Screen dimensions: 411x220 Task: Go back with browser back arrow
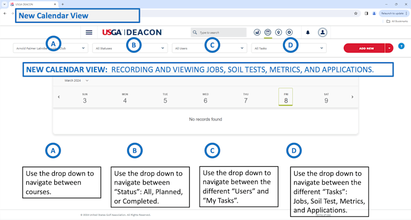pos(5,13)
